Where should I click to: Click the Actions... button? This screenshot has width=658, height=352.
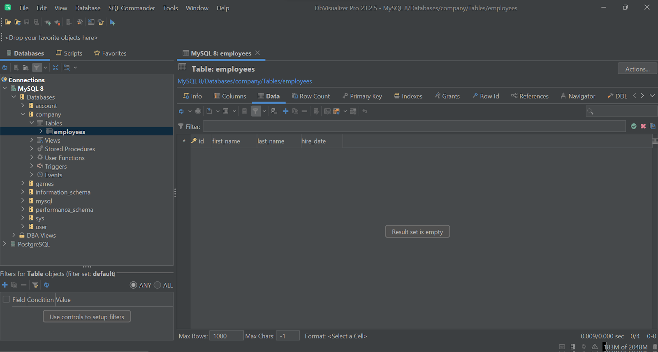pos(637,69)
